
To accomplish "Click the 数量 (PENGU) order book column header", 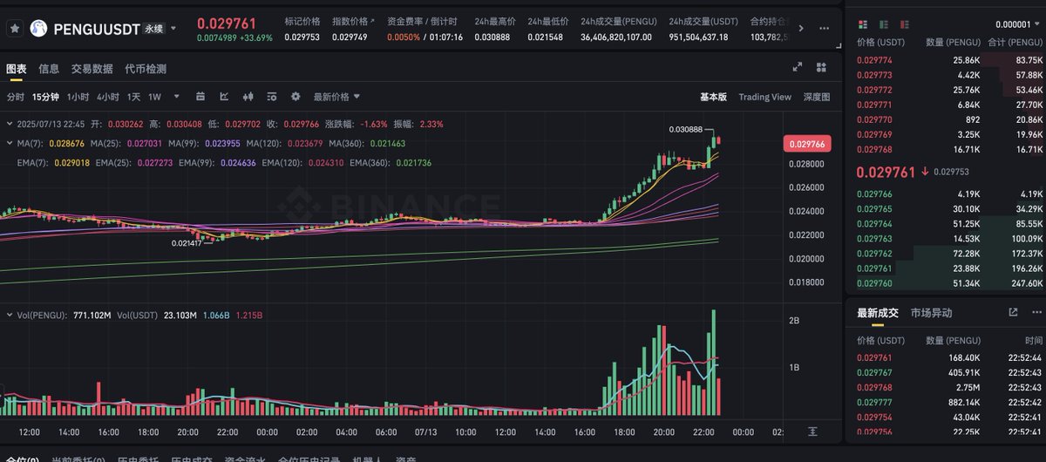I will 954,42.
